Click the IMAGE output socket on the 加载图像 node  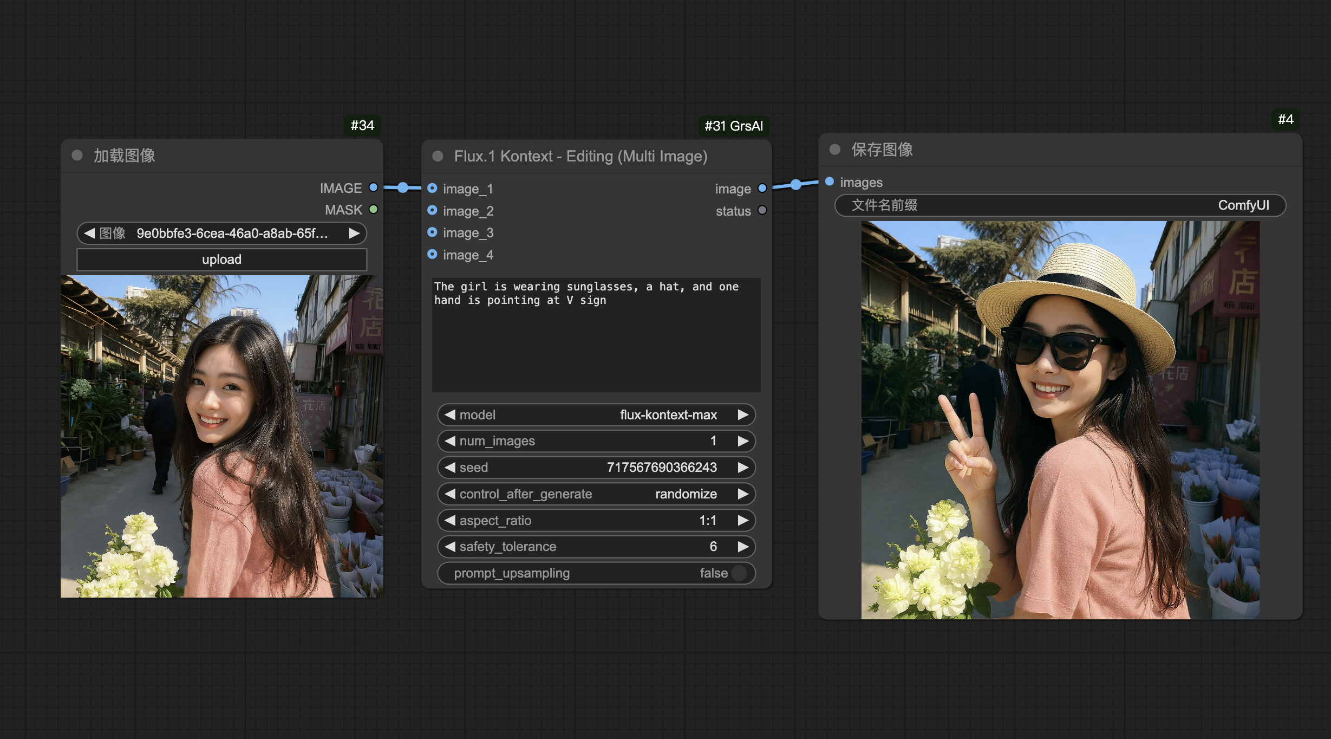(373, 187)
